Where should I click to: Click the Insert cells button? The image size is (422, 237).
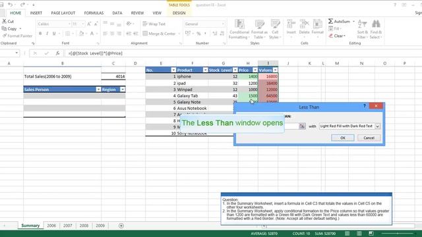(291, 28)
